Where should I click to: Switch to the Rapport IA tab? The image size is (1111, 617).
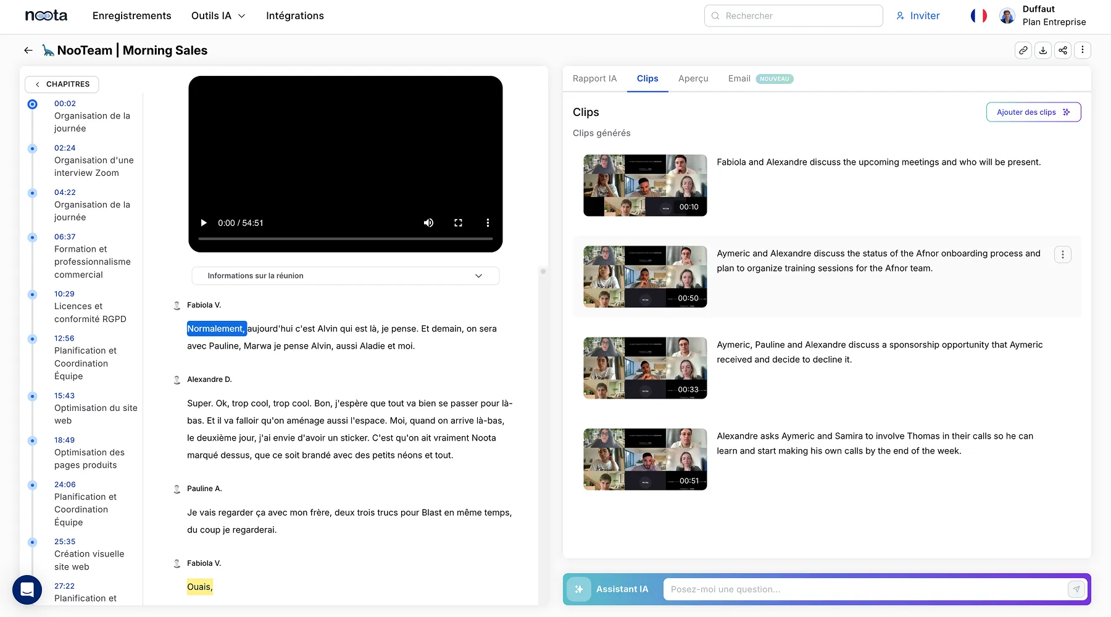click(x=594, y=78)
